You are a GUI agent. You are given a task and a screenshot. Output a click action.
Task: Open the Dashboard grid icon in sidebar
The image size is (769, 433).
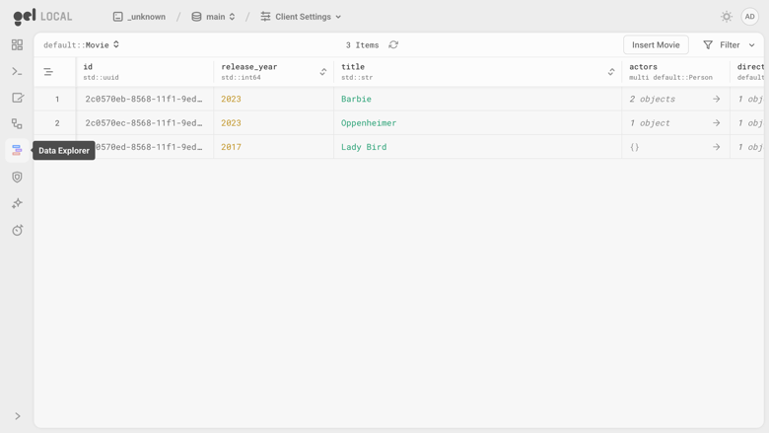pyautogui.click(x=17, y=45)
